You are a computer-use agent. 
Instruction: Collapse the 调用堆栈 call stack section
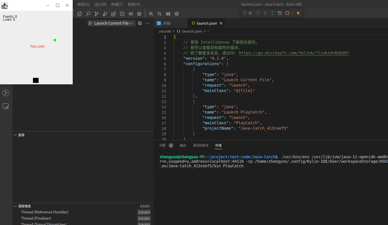click(x=83, y=206)
